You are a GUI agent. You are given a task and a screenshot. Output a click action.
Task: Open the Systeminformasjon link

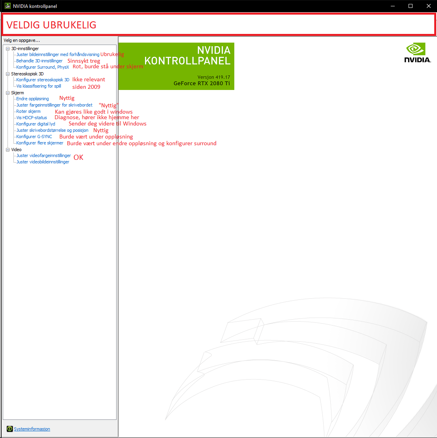point(32,429)
